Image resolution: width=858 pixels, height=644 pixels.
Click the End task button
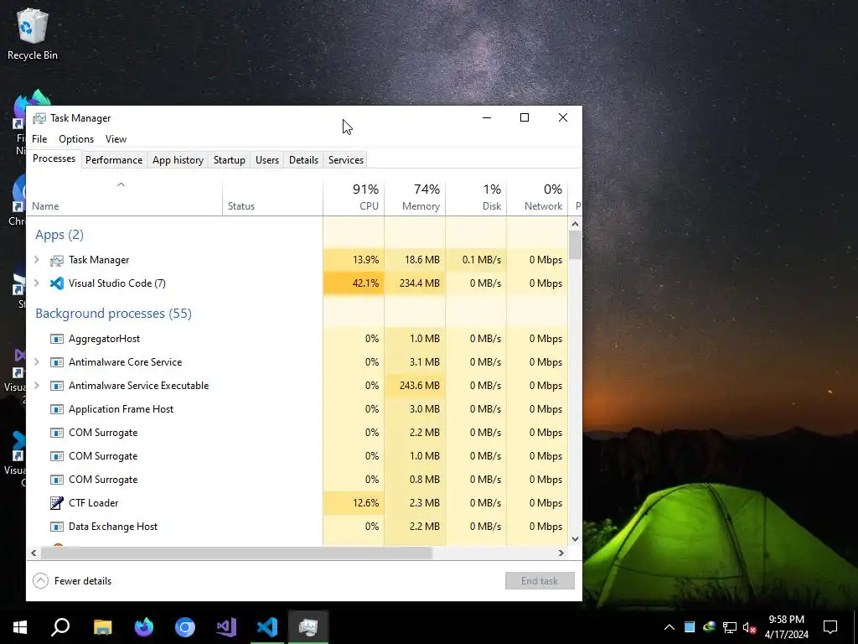click(540, 581)
